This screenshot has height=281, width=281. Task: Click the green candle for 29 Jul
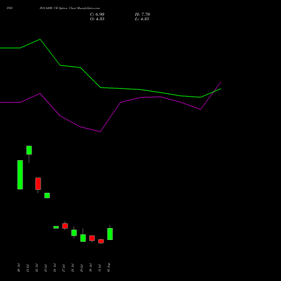(x=83, y=238)
